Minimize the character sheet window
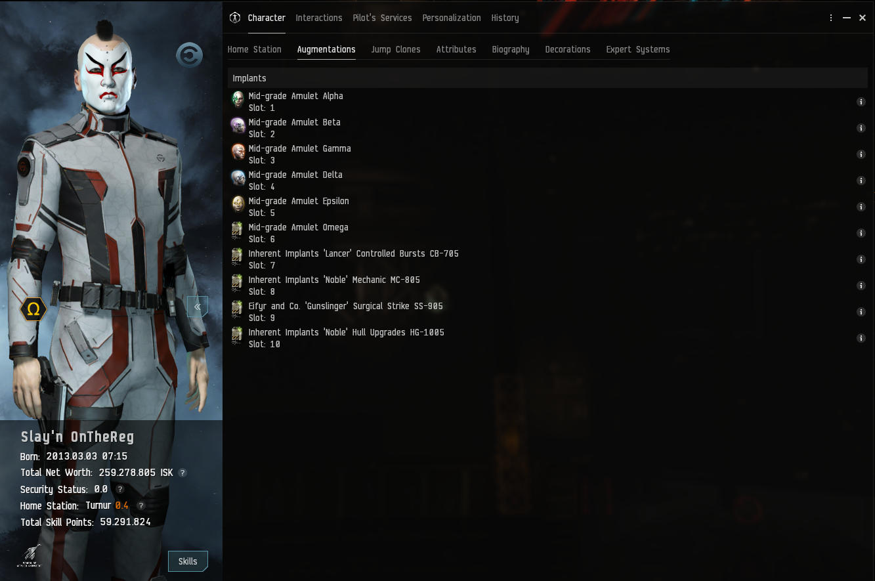The image size is (875, 581). 847,18
